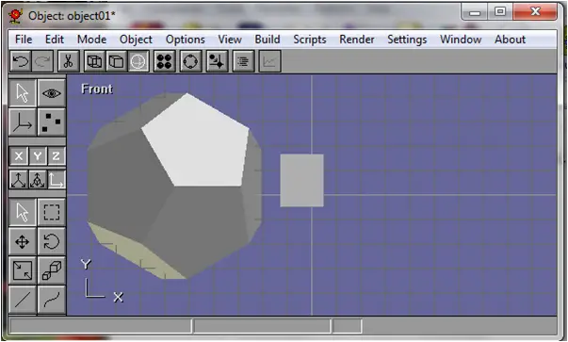Click the materials sparkle toolbar icon
This screenshot has width=568, height=342.
click(x=217, y=61)
